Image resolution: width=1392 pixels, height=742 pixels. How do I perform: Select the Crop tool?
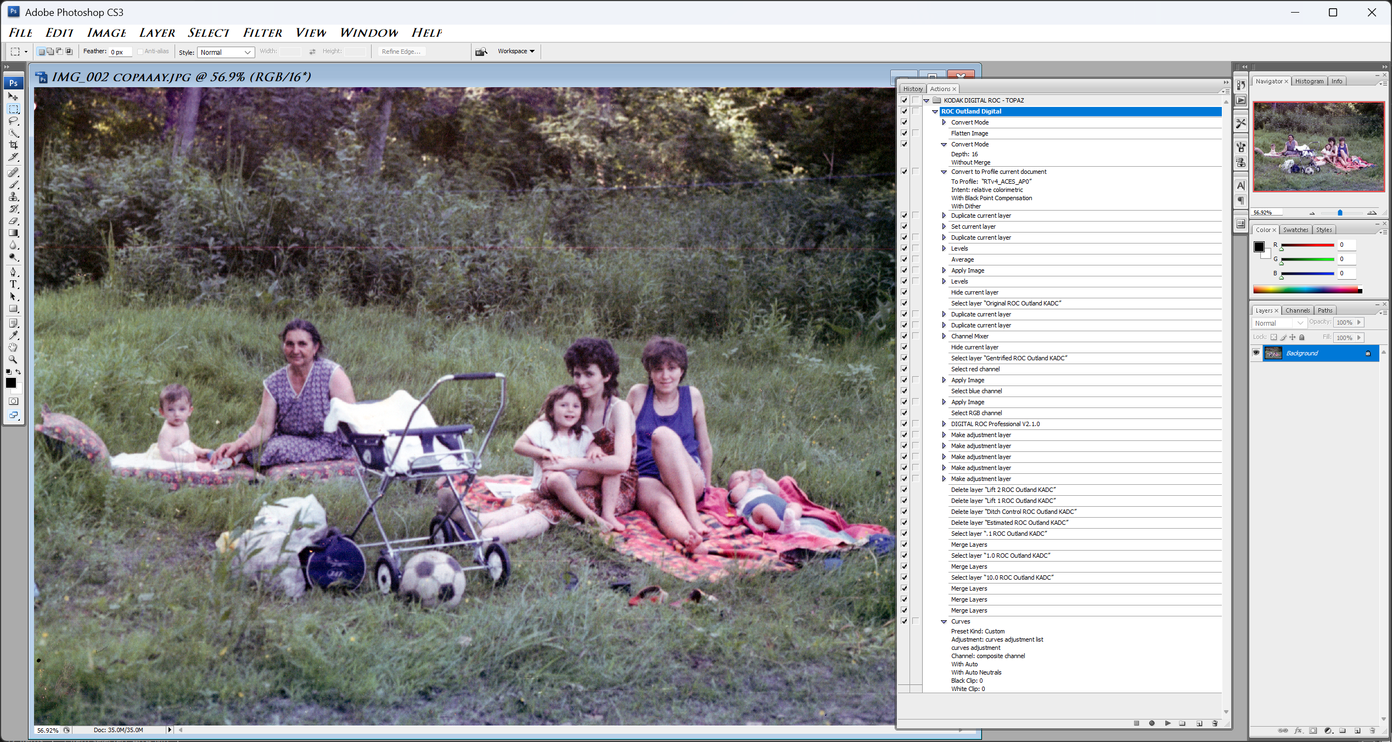click(13, 145)
